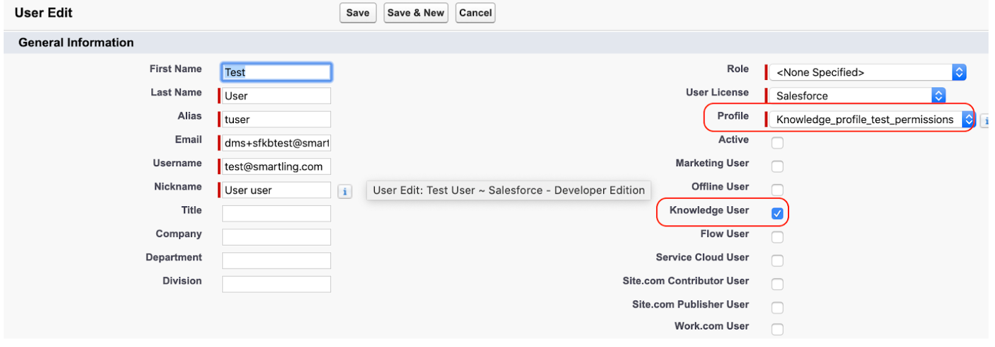Screen dimensions: 995x347
Task: Open the Profile dropdown list
Action: click(872, 120)
